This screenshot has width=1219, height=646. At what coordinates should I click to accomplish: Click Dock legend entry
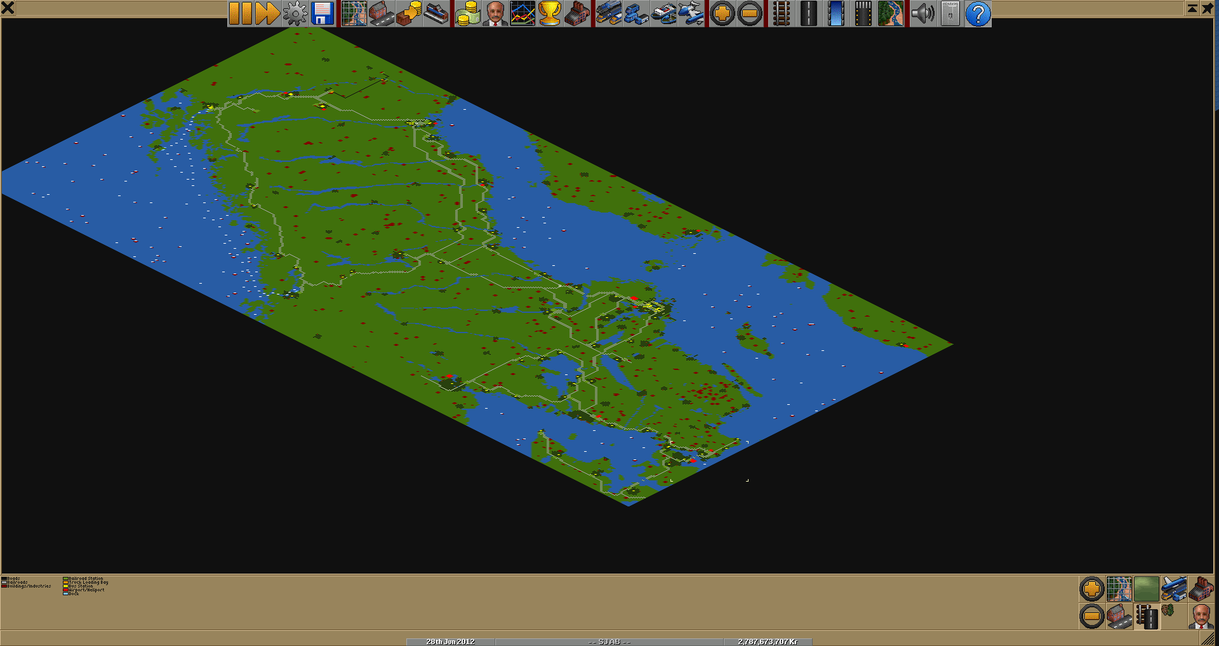tap(70, 593)
